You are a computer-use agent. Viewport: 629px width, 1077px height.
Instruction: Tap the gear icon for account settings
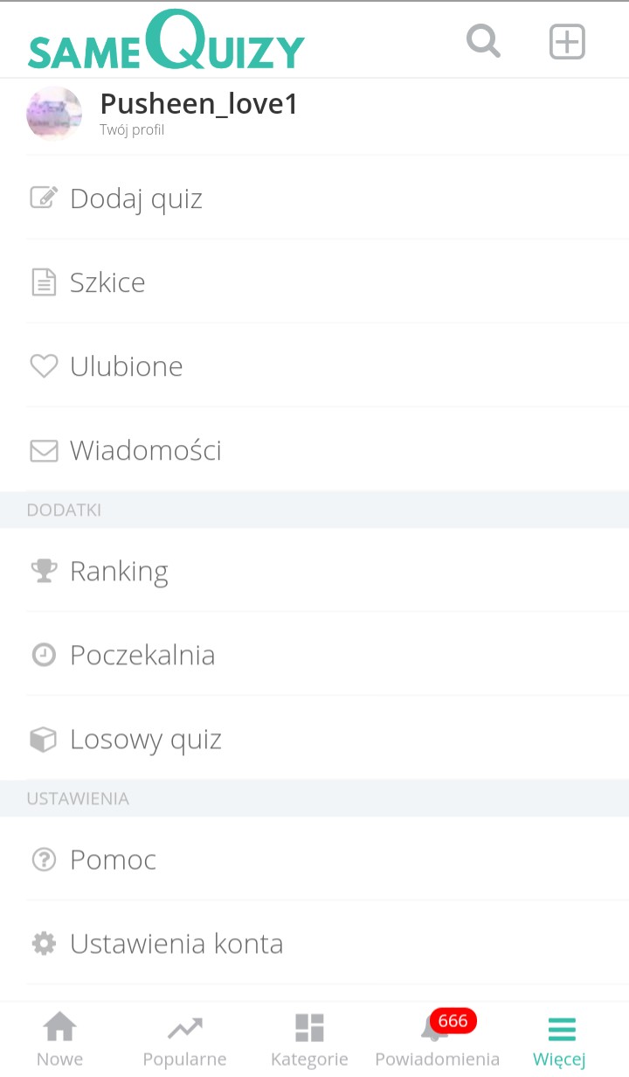[44, 943]
